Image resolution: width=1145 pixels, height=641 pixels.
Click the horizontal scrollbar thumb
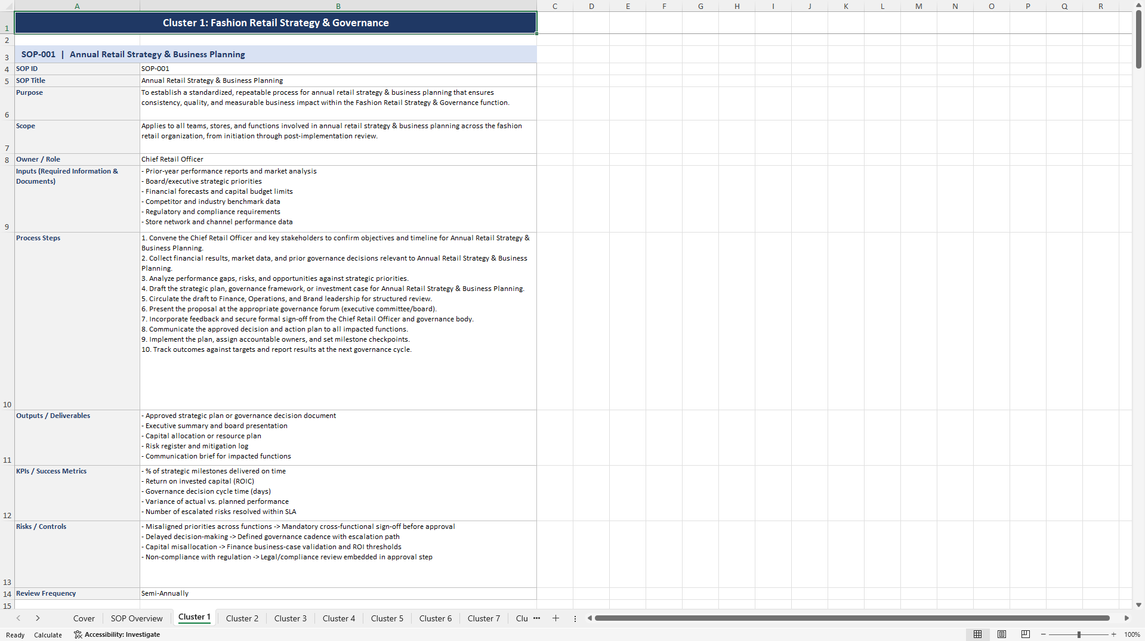click(852, 618)
